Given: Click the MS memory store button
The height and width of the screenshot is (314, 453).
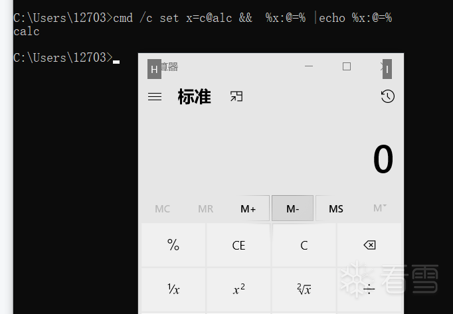Looking at the screenshot, I should 336,208.
